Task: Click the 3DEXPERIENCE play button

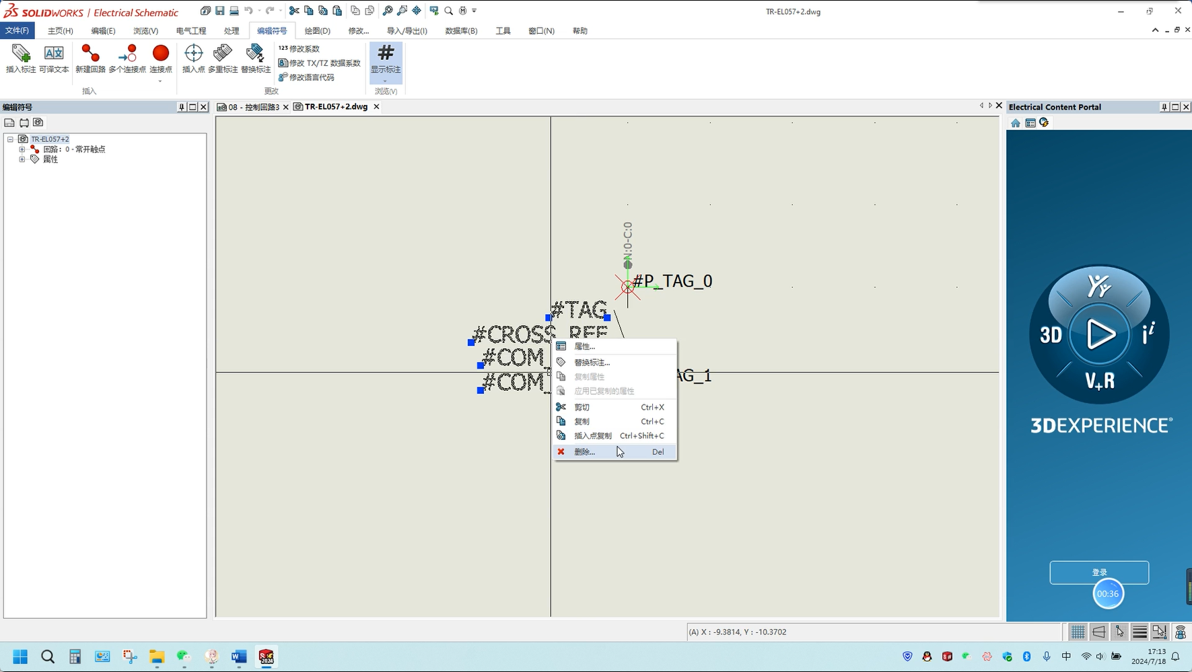Action: [x=1100, y=334]
